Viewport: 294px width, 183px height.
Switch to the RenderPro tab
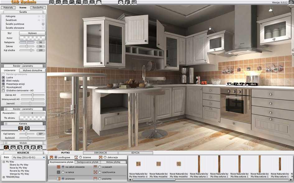tap(38, 7)
